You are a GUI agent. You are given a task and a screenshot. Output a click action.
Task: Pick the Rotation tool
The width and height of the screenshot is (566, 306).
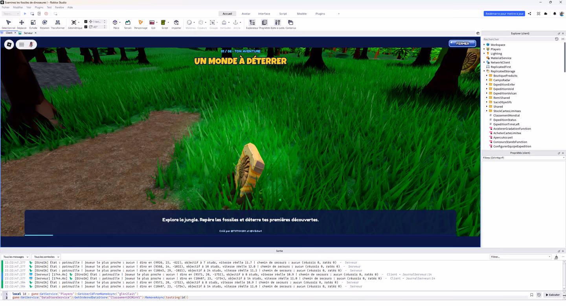(44, 24)
